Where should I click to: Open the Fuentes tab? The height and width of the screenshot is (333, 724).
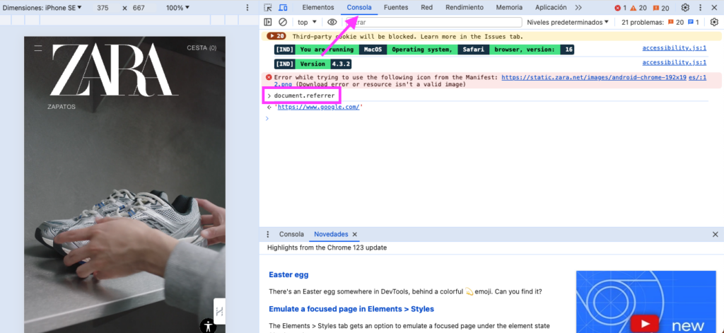[396, 7]
